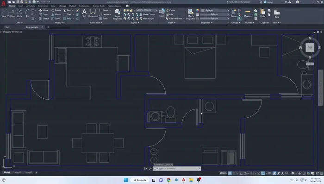Image resolution: width=324 pixels, height=184 pixels.
Task: Click the keyword search box
Action: [243, 2]
